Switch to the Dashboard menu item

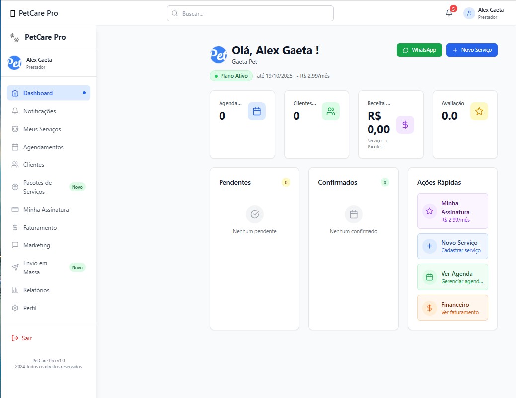pos(37,93)
